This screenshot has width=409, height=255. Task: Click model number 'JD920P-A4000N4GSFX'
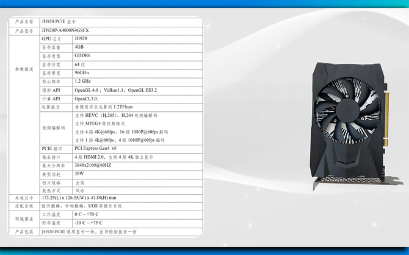65,30
